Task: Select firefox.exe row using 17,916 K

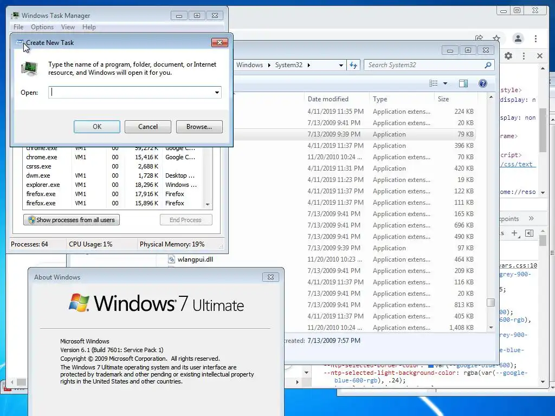Action: 113,194
